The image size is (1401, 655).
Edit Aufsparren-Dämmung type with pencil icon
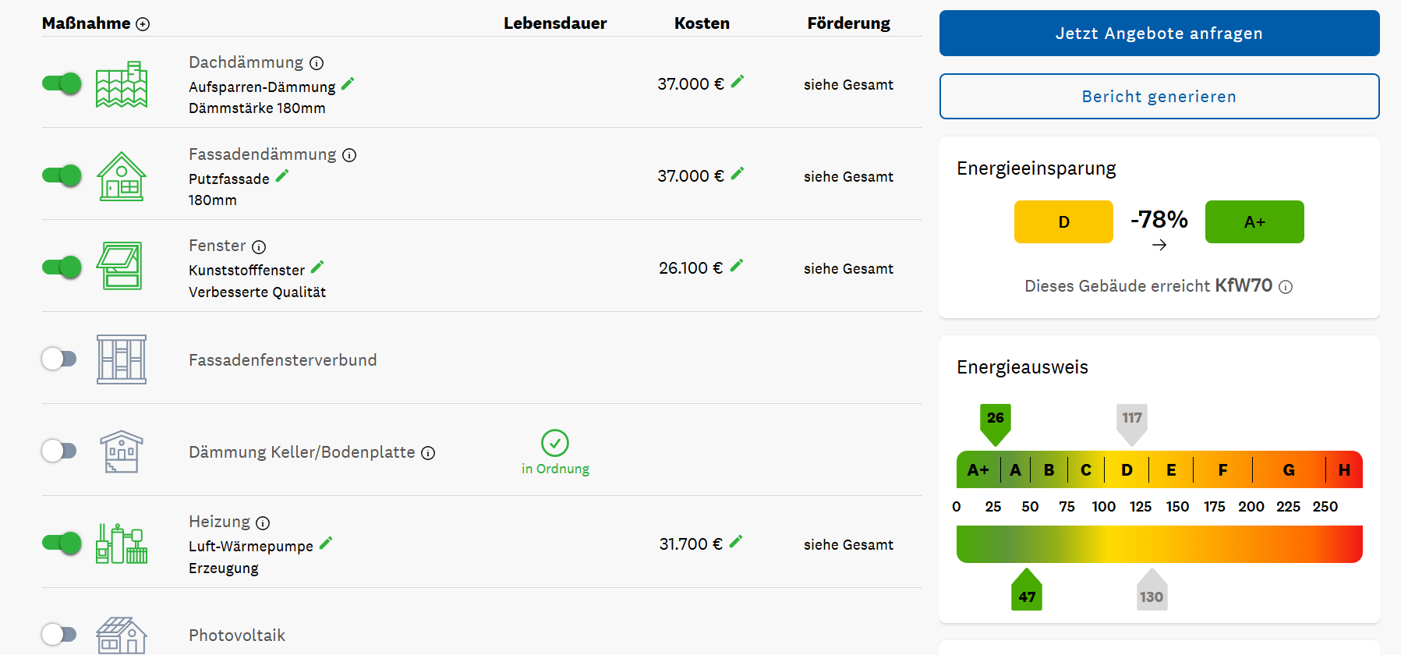pyautogui.click(x=348, y=83)
